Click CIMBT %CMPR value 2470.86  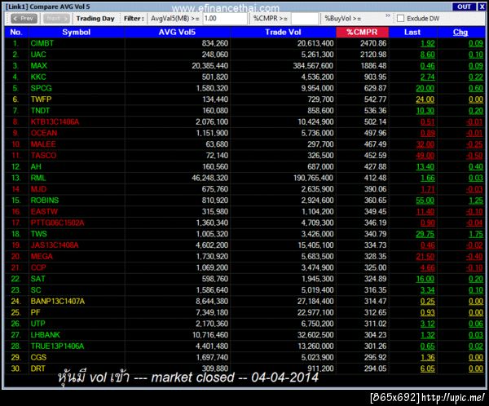(x=373, y=43)
